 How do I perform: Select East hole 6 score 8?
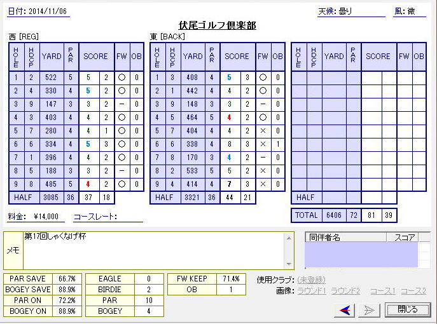[x=230, y=144]
